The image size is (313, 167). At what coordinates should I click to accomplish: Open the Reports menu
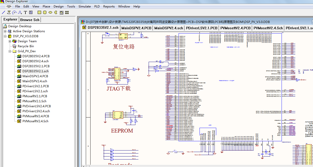click(x=109, y=6)
